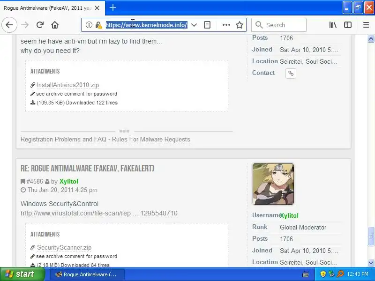375x281 pixels.
Task: Click 'Seireitei, Soul Soci...' location in upper profile
Action: click(308, 62)
